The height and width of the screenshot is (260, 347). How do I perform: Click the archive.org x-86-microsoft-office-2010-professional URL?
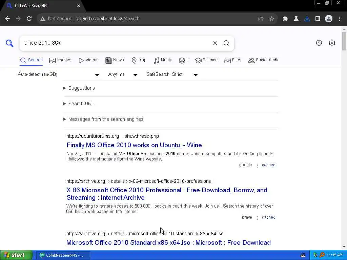point(139,181)
